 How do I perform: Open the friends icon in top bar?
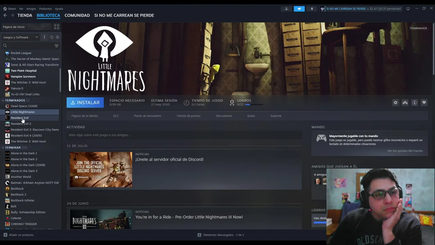coord(286,9)
